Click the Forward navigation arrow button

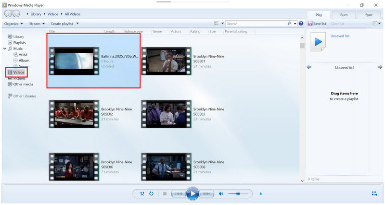tap(16, 14)
